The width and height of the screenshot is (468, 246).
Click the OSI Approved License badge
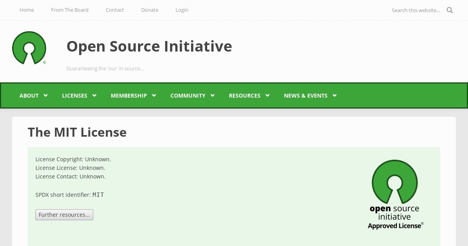click(395, 194)
